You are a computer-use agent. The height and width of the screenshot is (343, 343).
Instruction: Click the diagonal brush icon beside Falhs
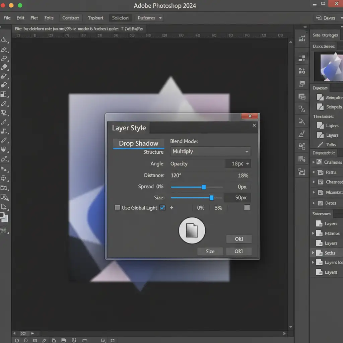[320, 145]
